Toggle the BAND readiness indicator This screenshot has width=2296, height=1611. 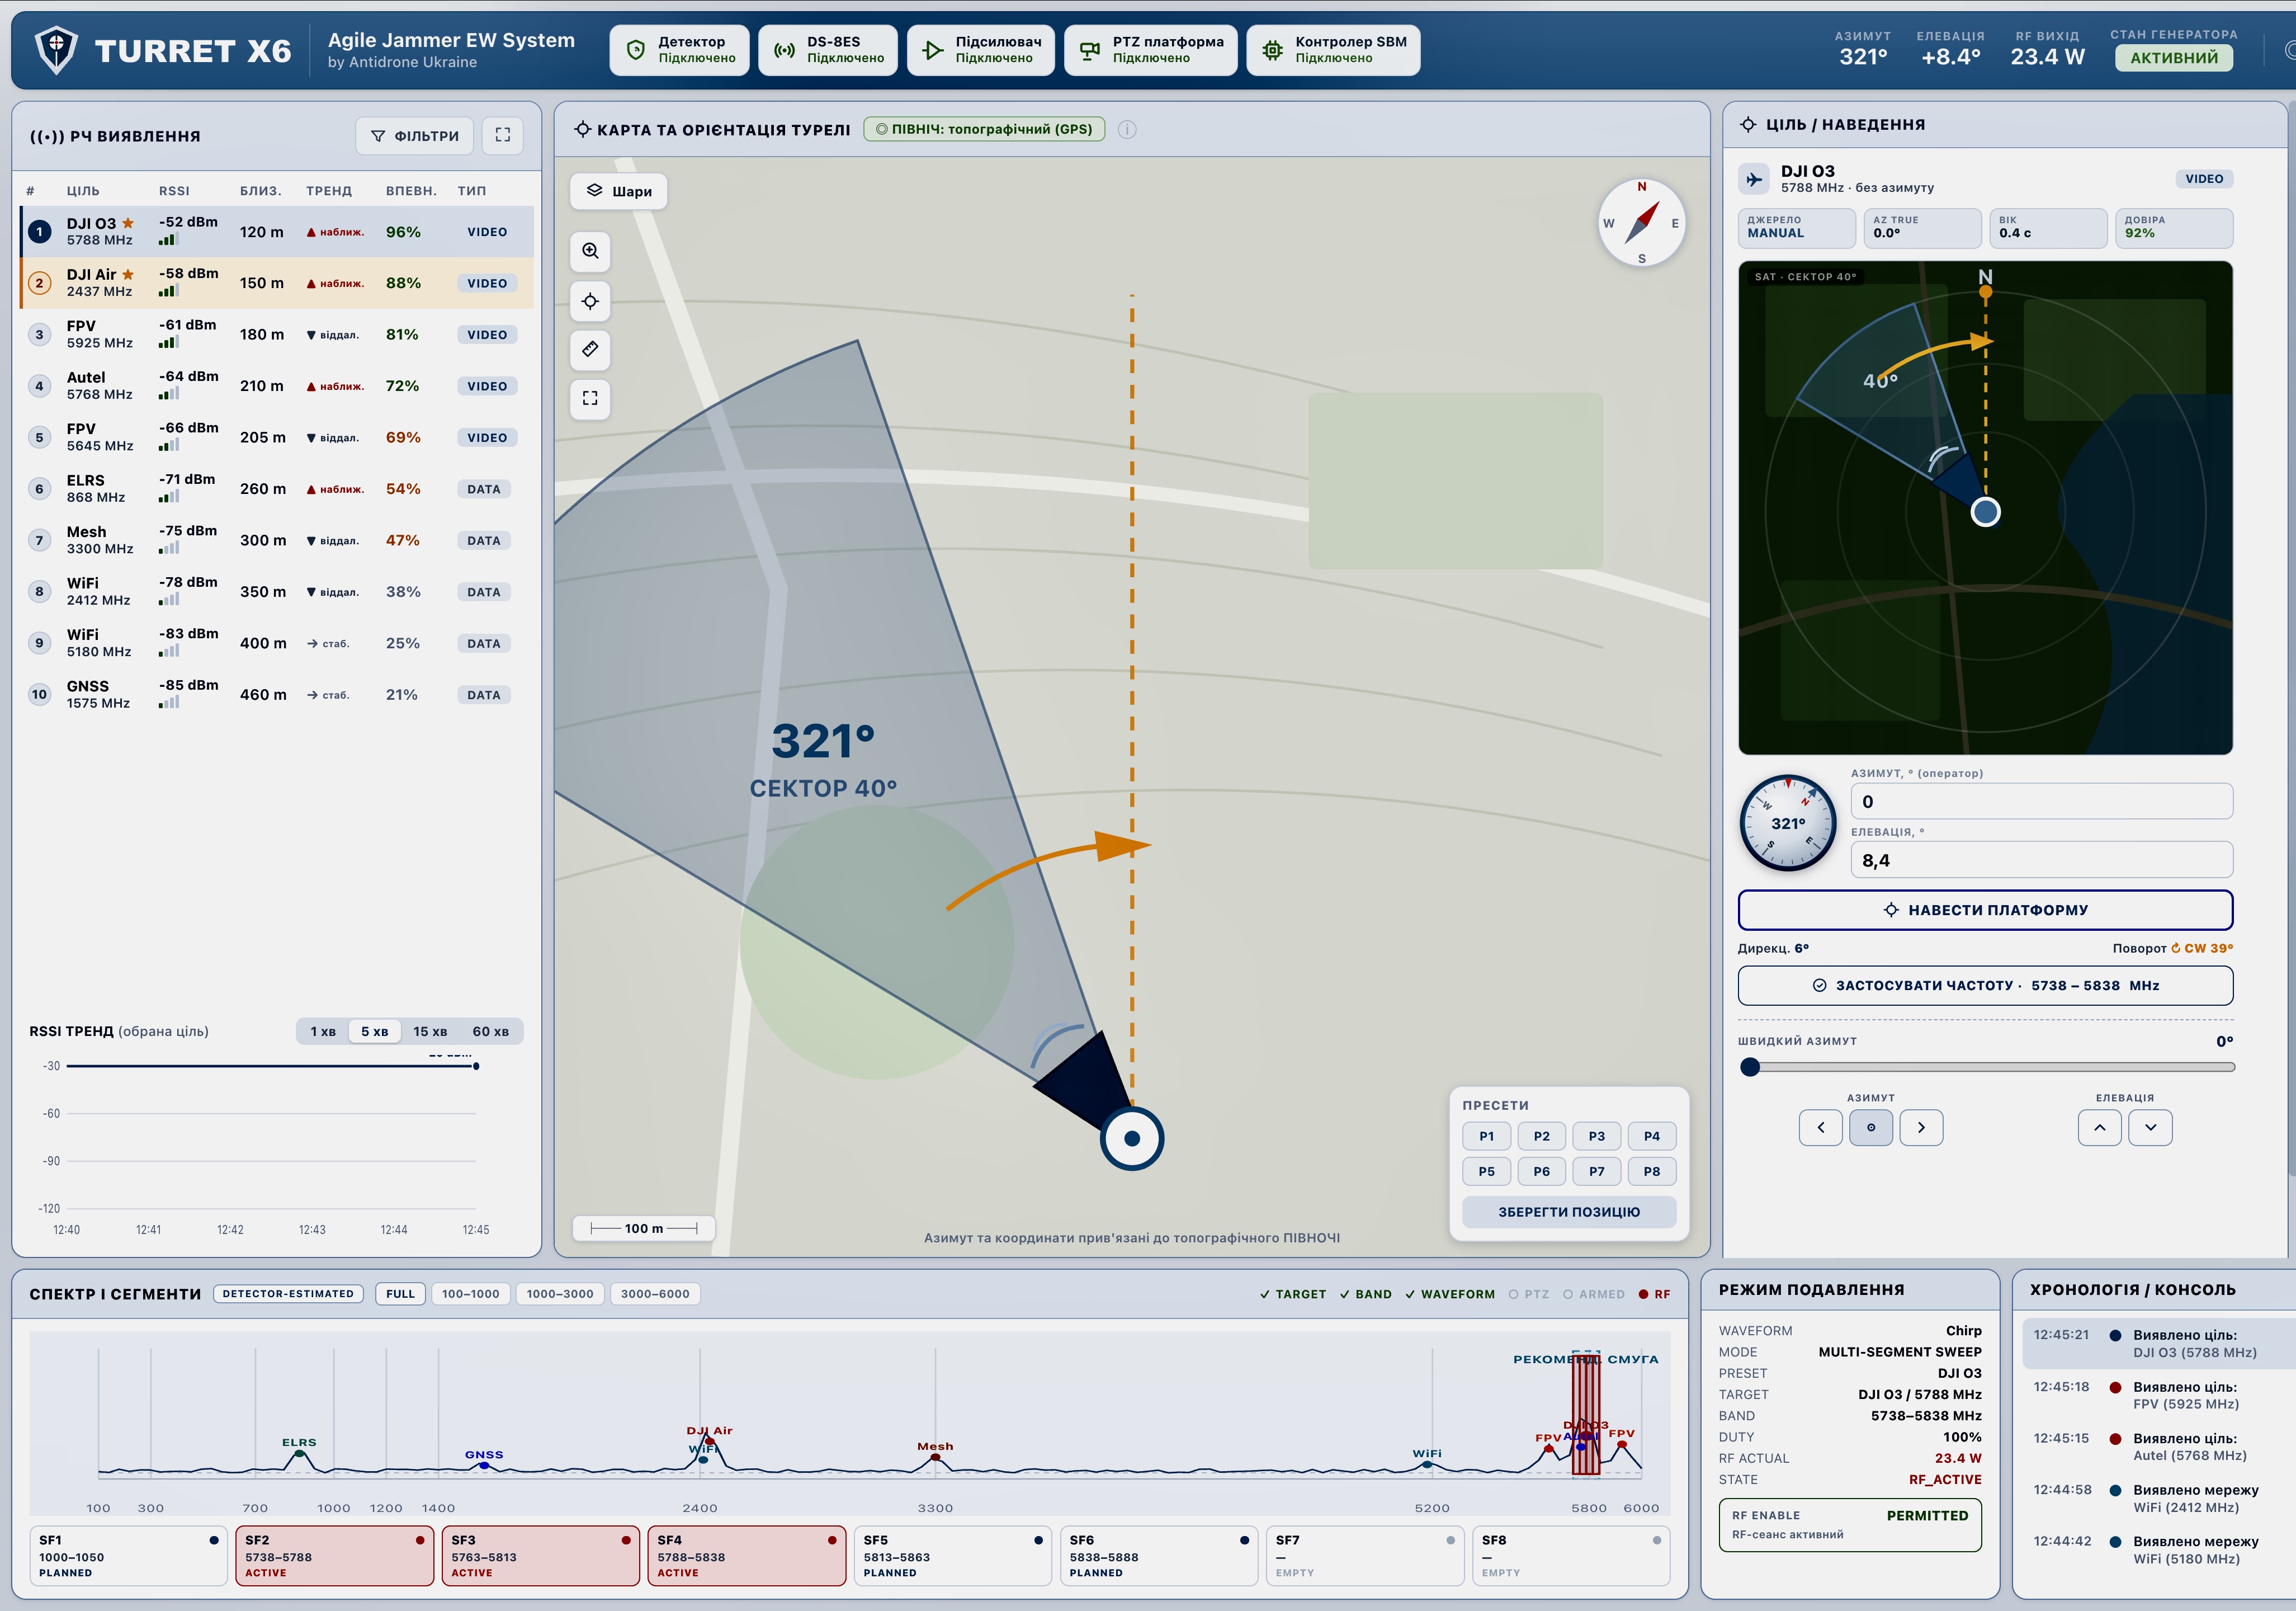(1366, 1294)
